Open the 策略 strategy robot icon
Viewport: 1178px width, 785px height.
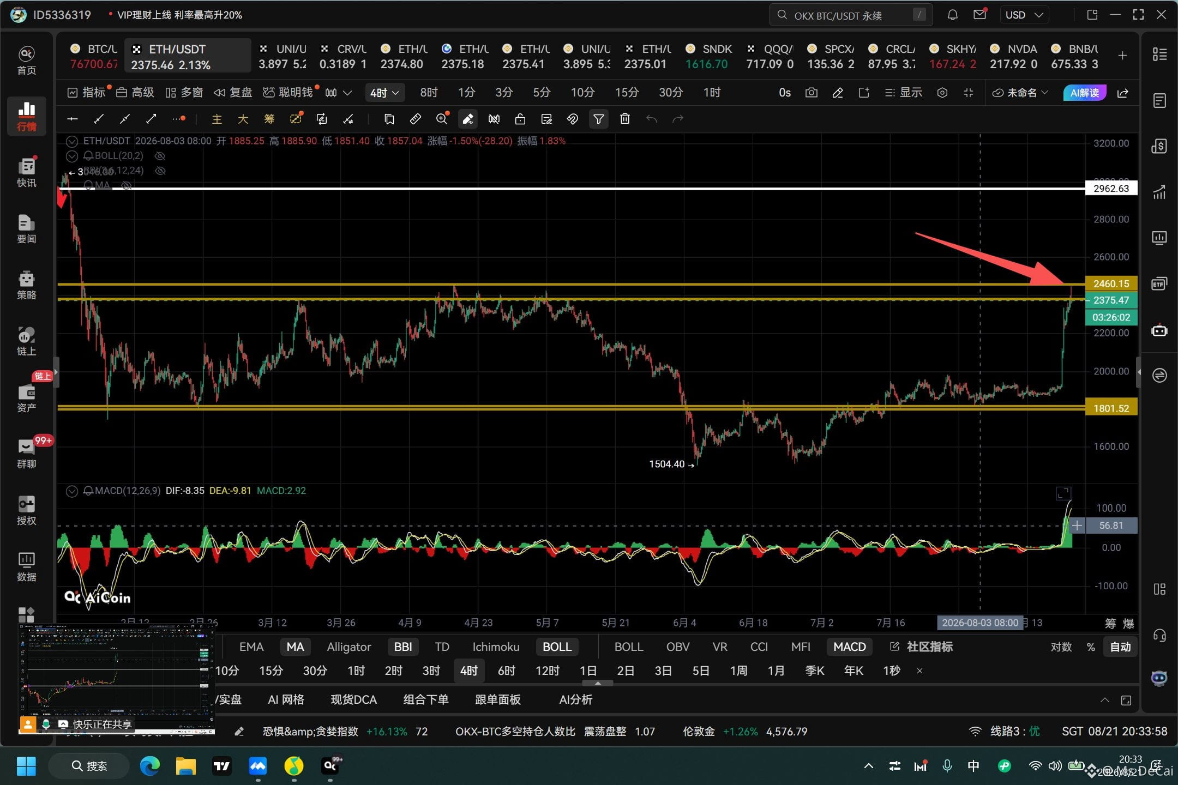pos(26,285)
